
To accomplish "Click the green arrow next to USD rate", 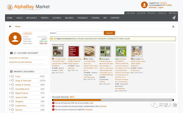I will 126,13.
